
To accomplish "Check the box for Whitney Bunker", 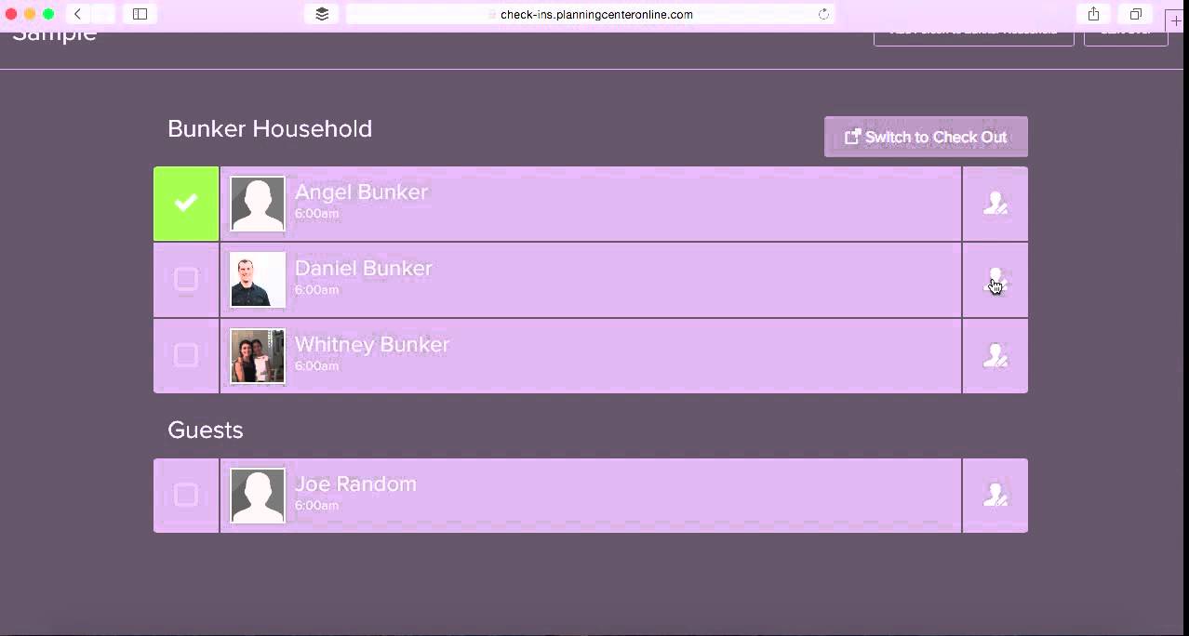I will [x=186, y=355].
